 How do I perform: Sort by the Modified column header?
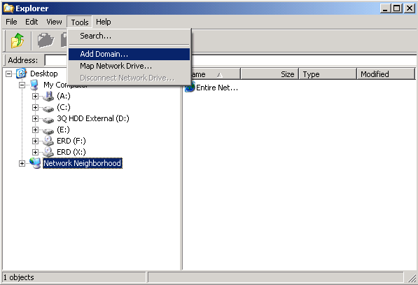386,74
